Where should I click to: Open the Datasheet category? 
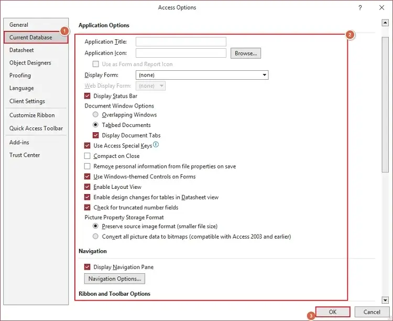coord(36,50)
